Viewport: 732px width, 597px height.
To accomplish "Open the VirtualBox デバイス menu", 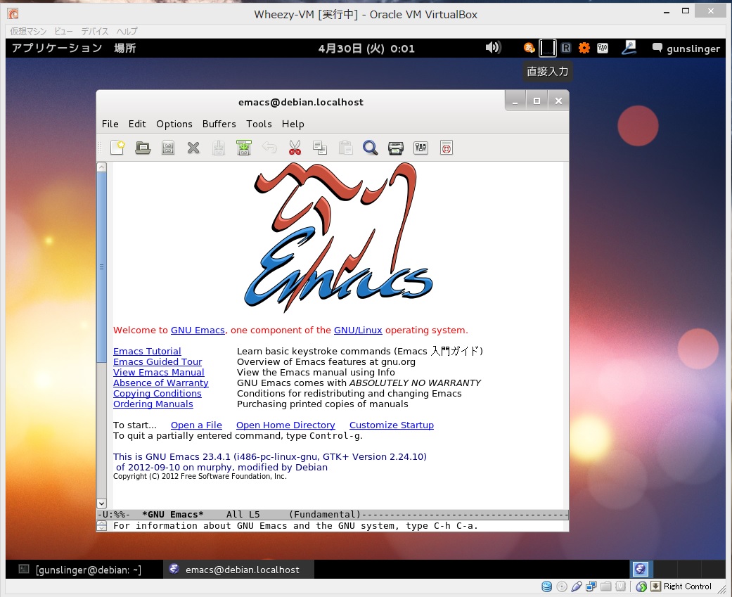I will pos(95,31).
